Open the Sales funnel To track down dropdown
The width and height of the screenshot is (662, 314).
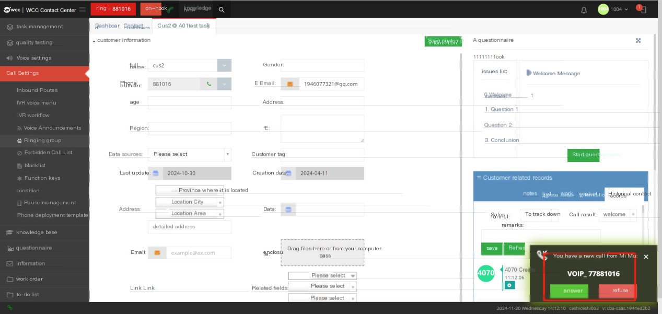[x=539, y=214]
